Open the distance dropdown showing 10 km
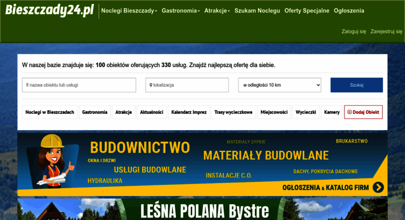405x220 pixels. coord(279,85)
